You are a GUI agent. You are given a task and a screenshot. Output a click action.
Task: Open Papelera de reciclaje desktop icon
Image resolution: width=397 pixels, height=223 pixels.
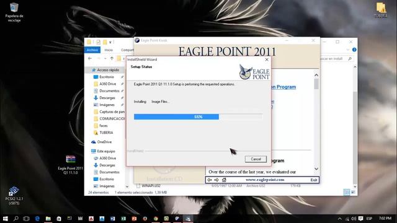[14, 12]
